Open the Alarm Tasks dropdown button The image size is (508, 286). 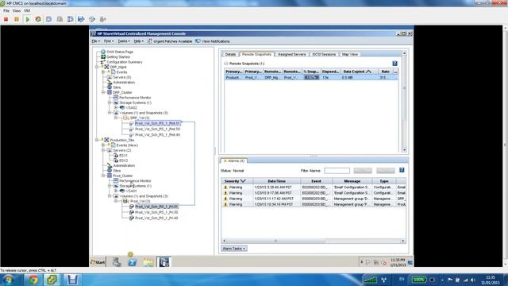coord(234,249)
